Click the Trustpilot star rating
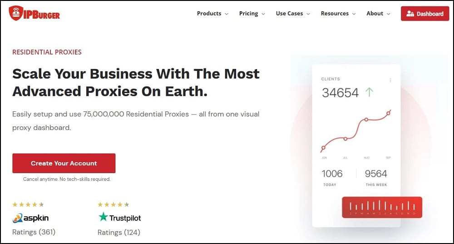The image size is (454, 244). point(113,204)
